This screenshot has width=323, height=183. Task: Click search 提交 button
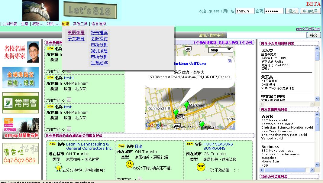[x=314, y=35]
